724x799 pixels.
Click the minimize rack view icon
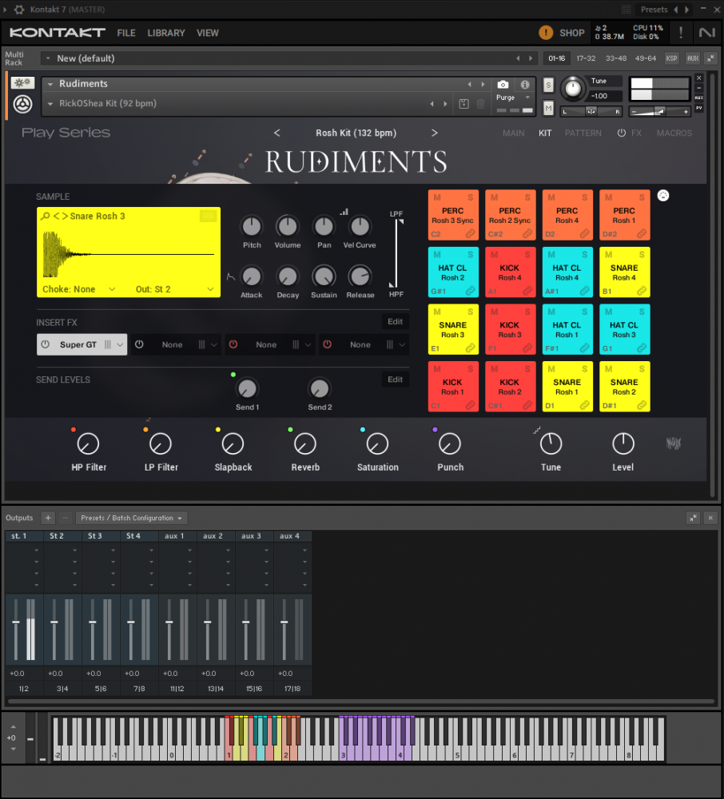710,58
